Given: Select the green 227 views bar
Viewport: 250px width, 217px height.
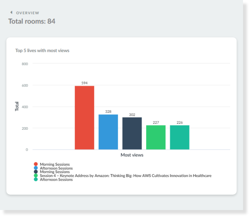Looking at the screenshot, I should pos(156,137).
